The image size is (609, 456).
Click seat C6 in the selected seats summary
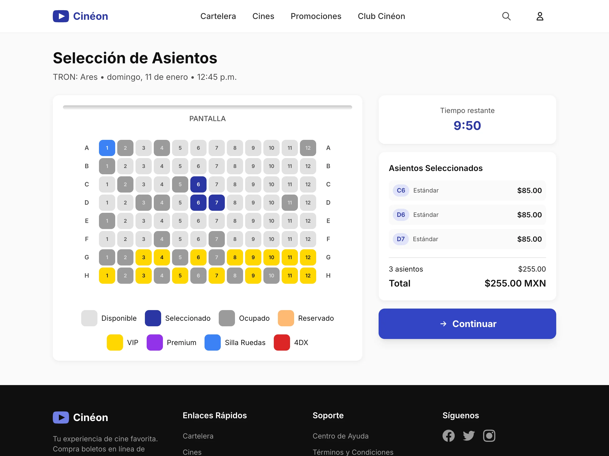(x=401, y=190)
